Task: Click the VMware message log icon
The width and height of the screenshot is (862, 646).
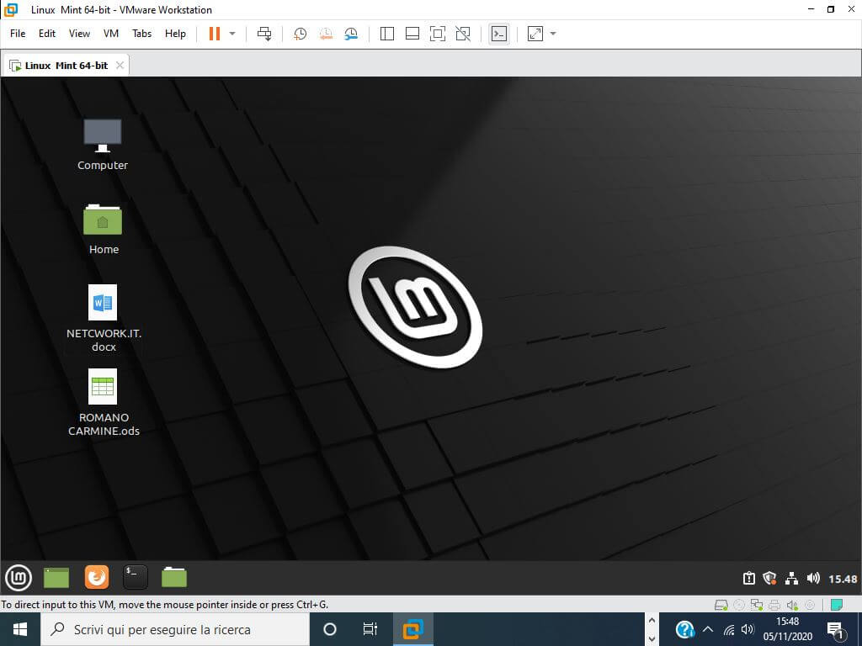Action: (x=837, y=605)
